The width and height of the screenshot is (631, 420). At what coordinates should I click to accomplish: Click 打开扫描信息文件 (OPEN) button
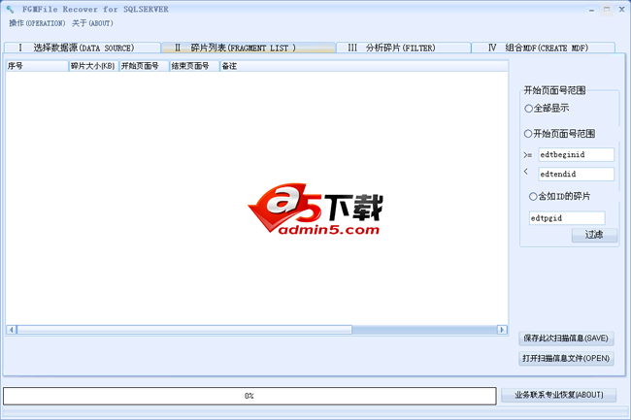click(566, 359)
